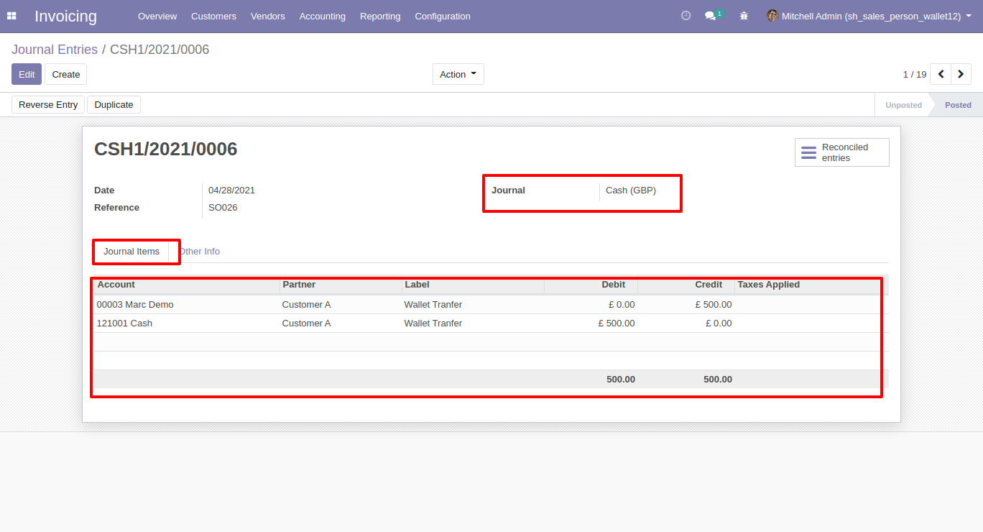Click the Invoicing app title
The height and width of the screenshot is (532, 983).
pyautogui.click(x=65, y=16)
